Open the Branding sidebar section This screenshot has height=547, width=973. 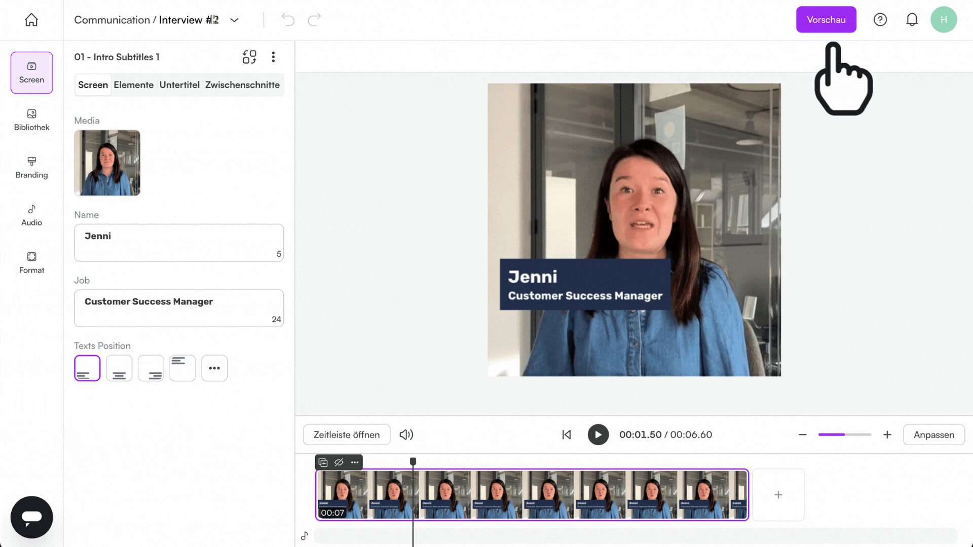click(x=31, y=168)
